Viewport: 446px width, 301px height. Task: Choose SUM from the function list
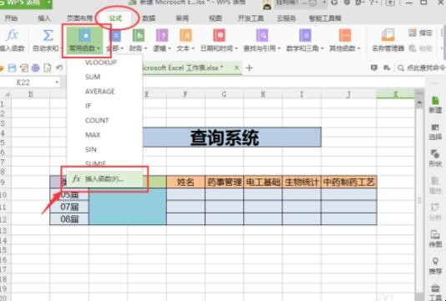coord(104,77)
